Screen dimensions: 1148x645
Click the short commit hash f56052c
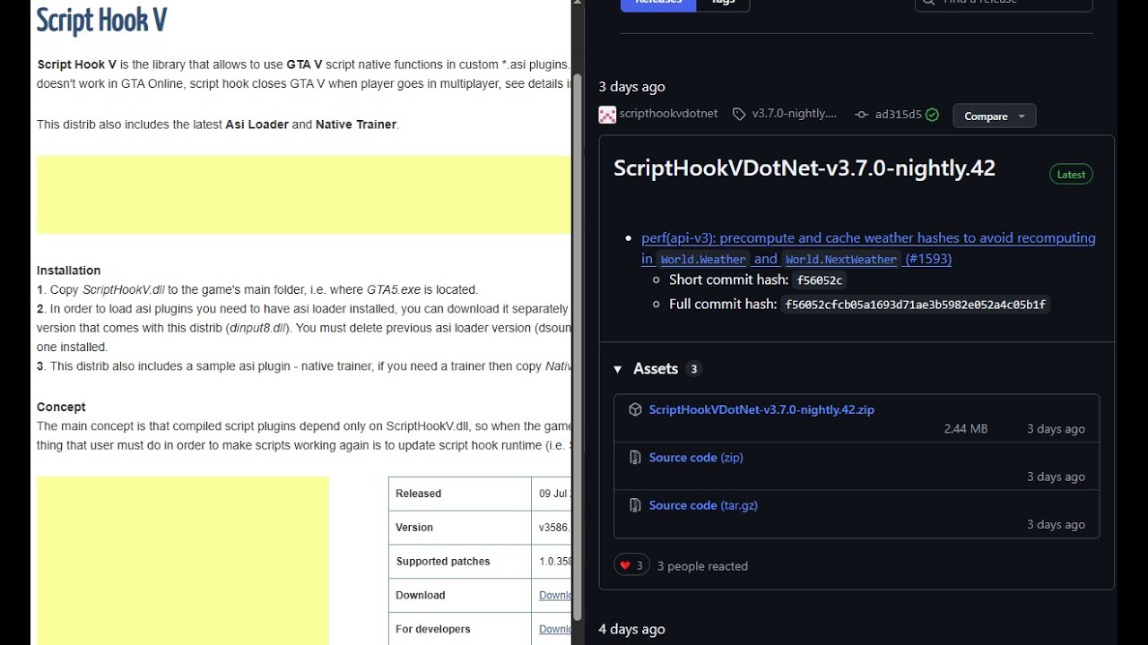(820, 280)
